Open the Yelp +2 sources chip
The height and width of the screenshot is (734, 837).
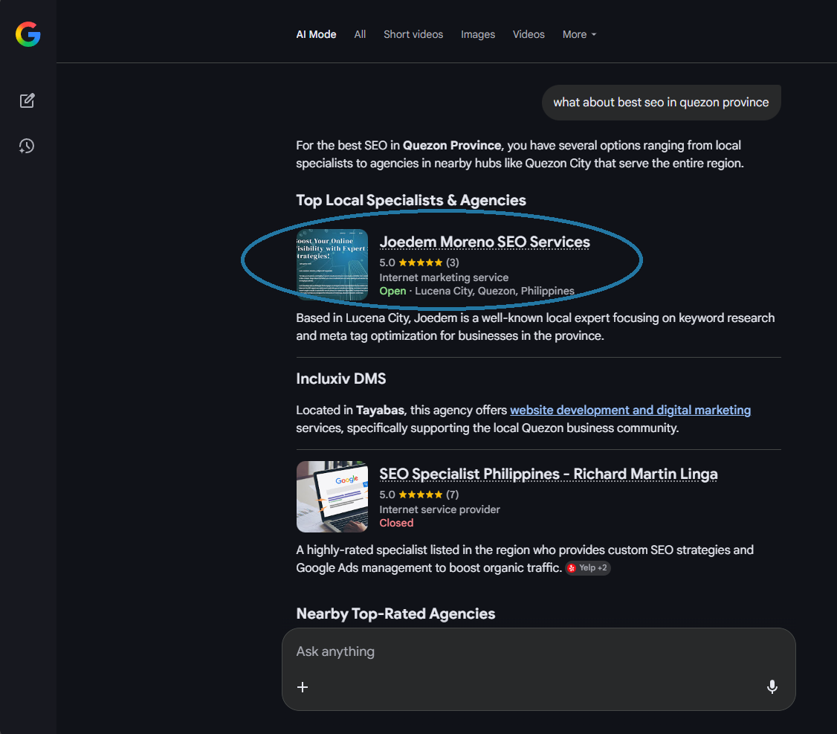coord(588,568)
